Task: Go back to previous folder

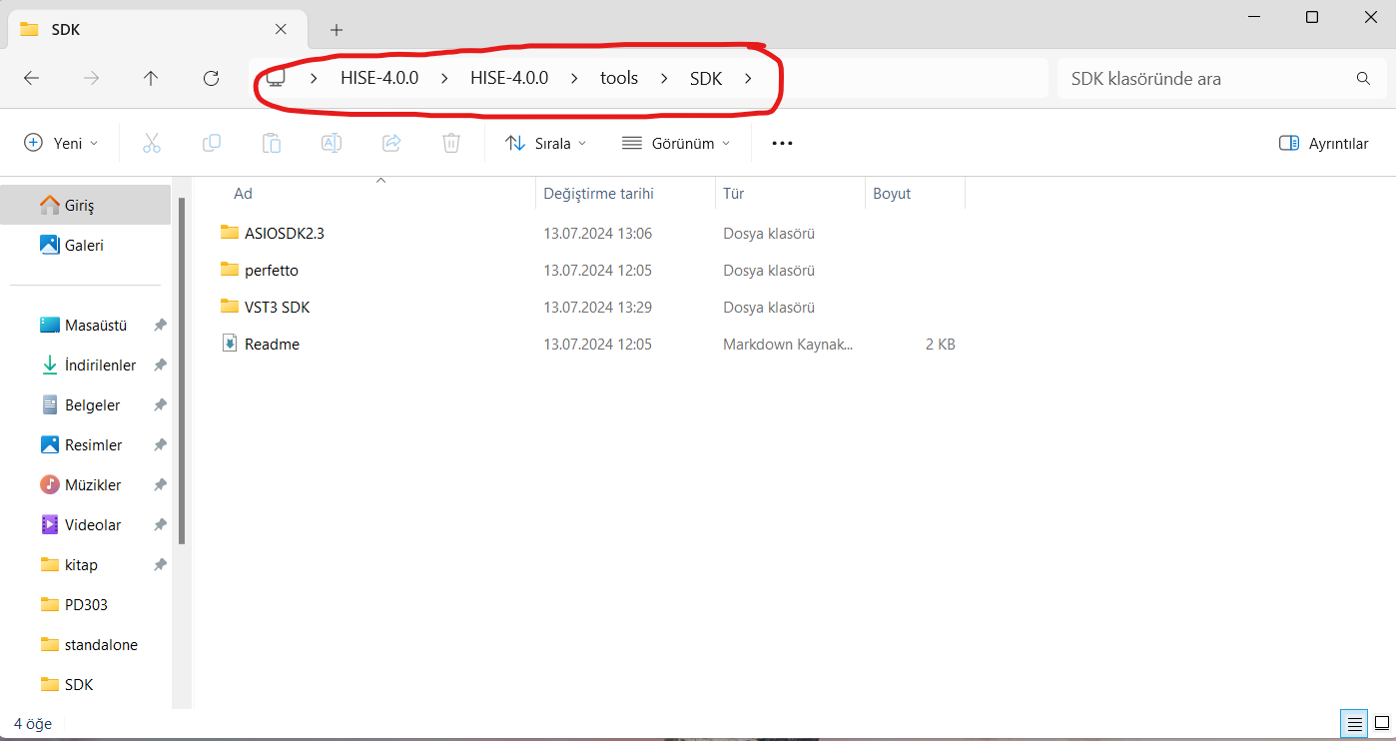Action: pos(31,78)
